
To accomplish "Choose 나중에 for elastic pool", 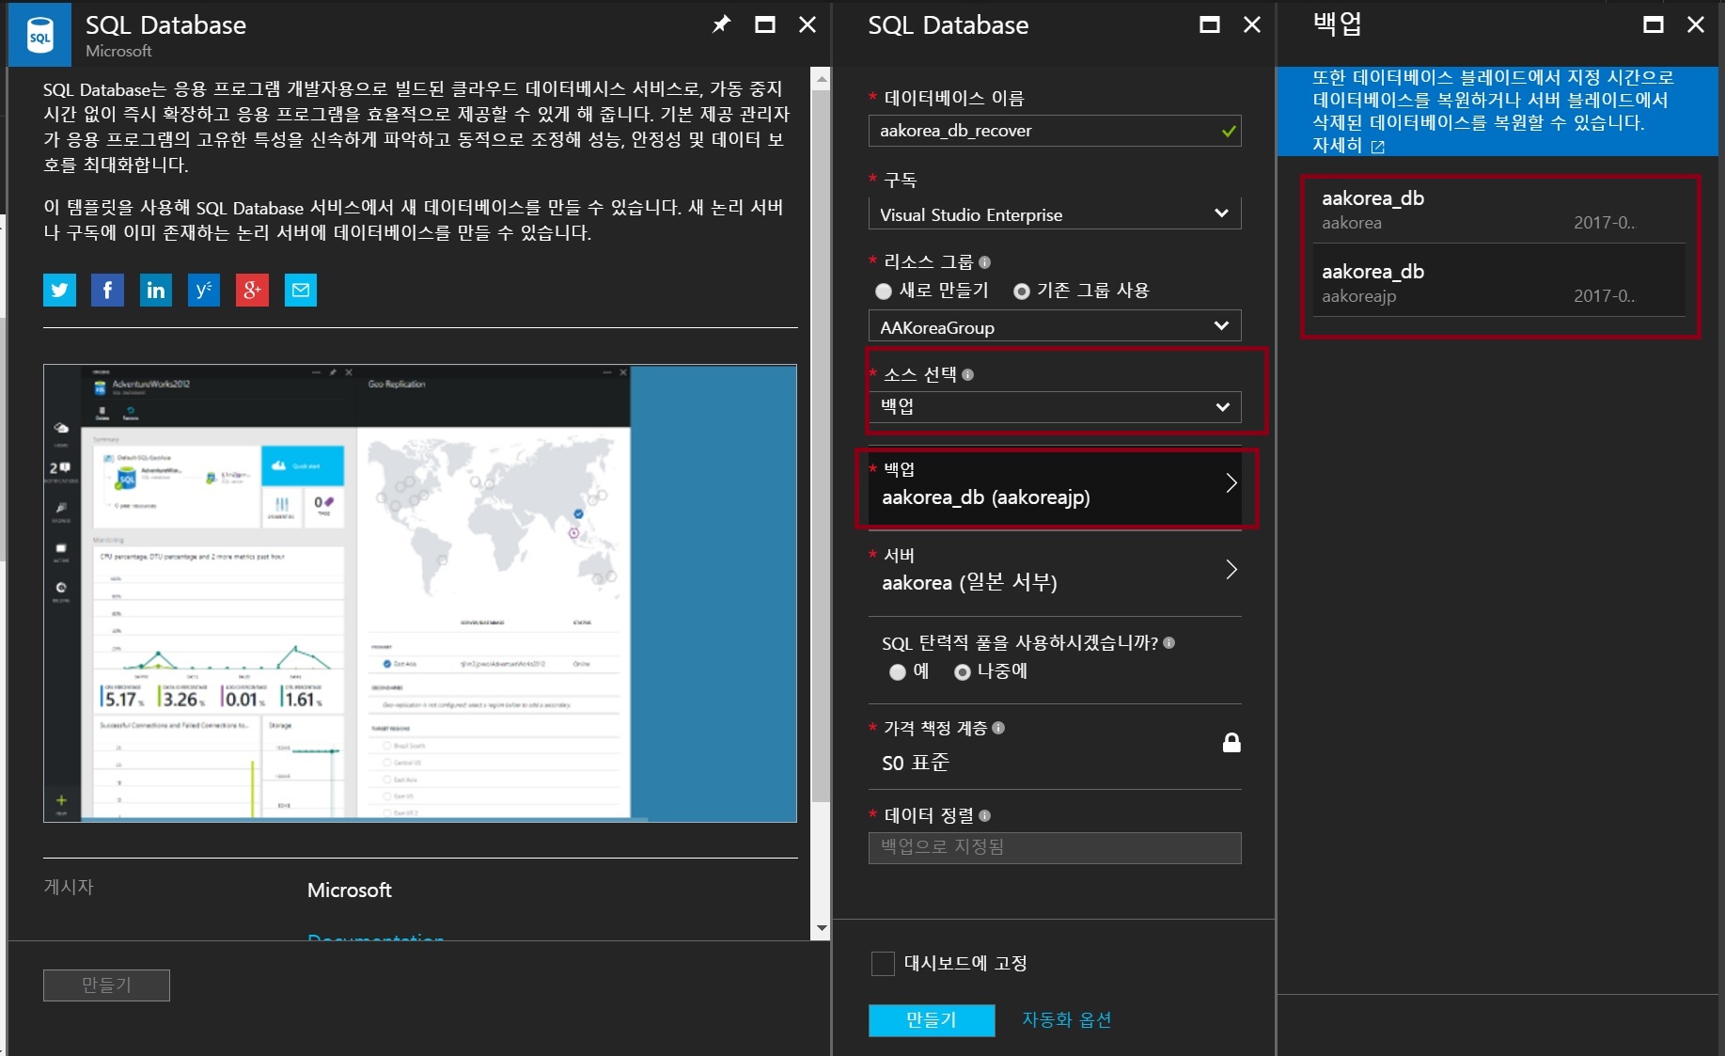I will pos(963,672).
